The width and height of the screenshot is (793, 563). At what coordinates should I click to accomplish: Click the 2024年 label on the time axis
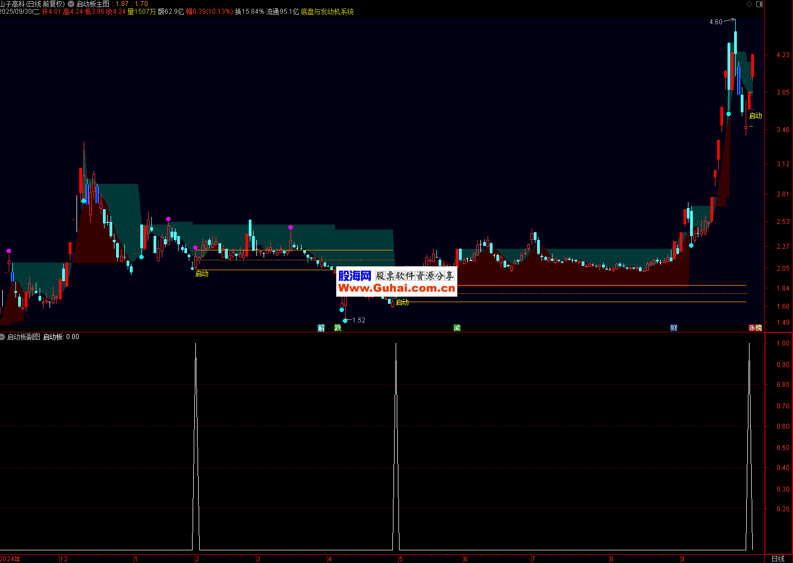11,559
